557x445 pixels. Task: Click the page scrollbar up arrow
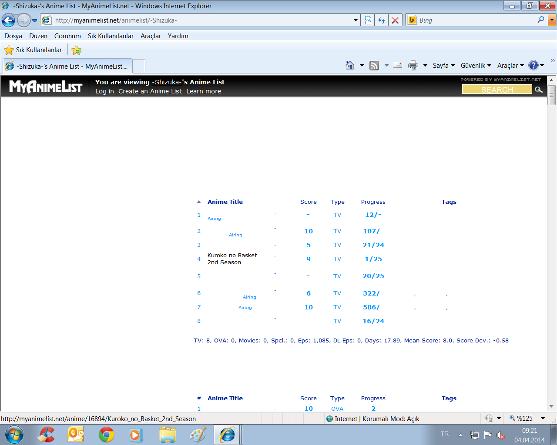tap(552, 80)
